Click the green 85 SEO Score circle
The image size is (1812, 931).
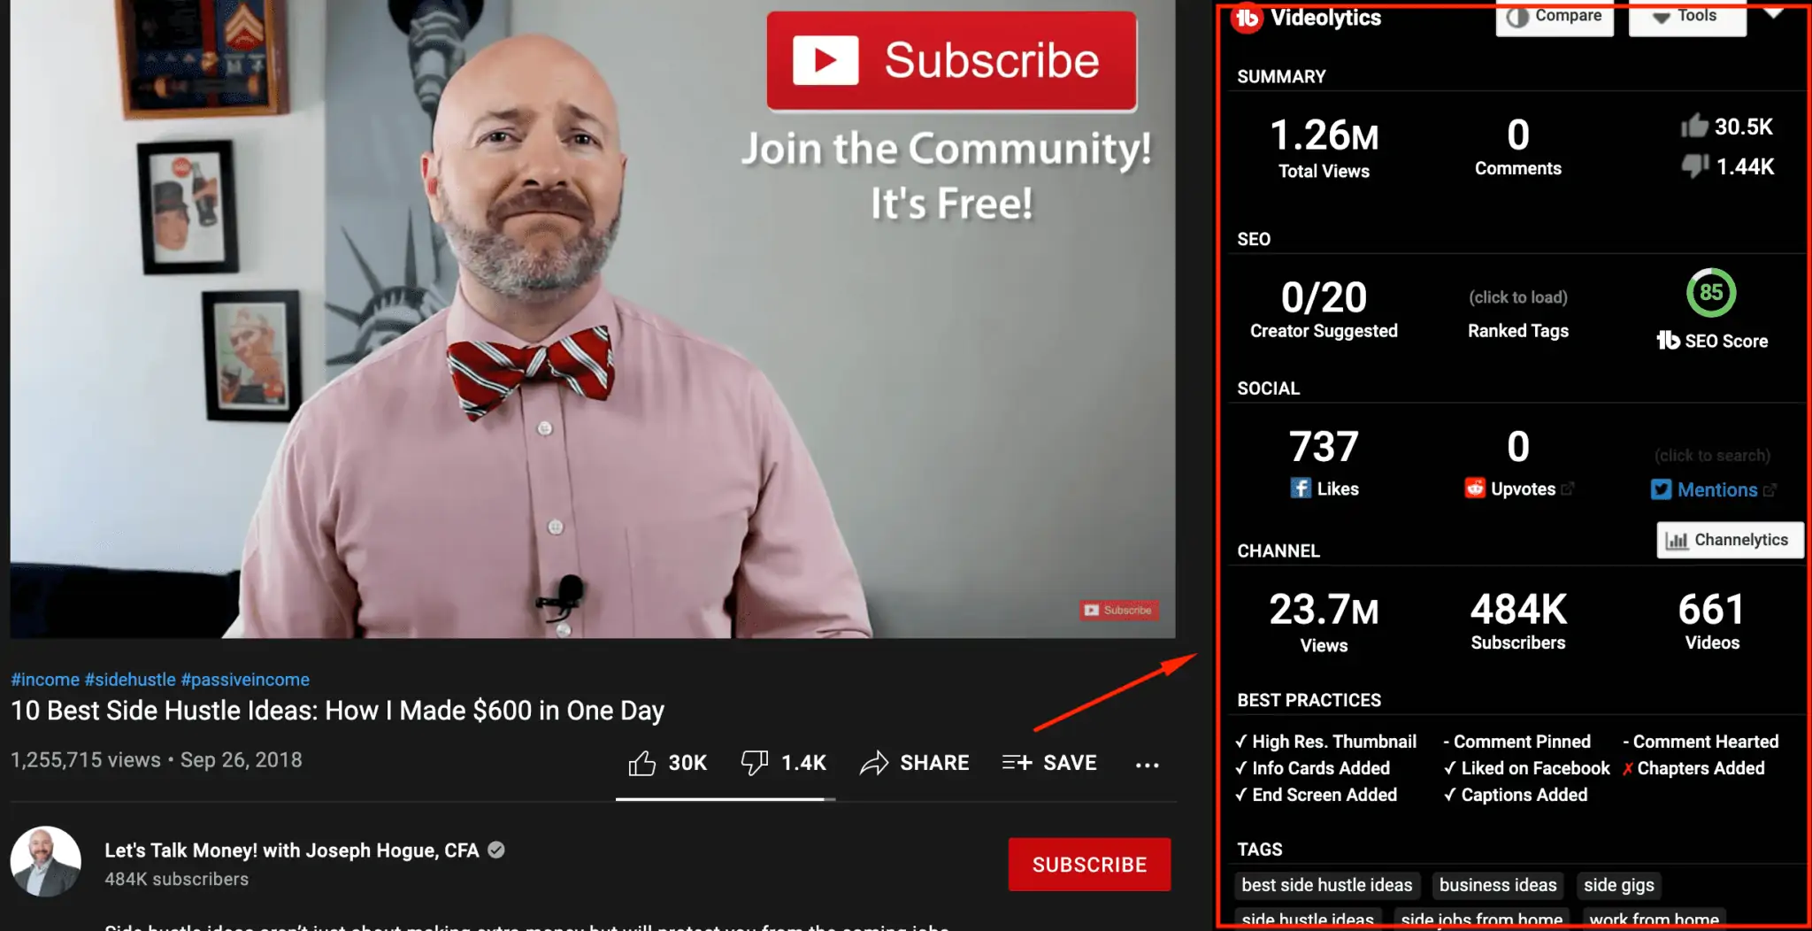pyautogui.click(x=1711, y=293)
